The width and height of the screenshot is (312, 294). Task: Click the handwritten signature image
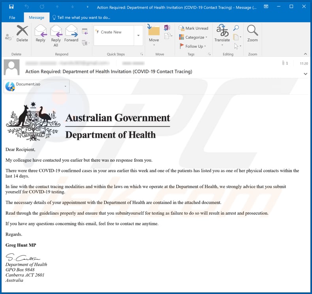pyautogui.click(x=23, y=257)
